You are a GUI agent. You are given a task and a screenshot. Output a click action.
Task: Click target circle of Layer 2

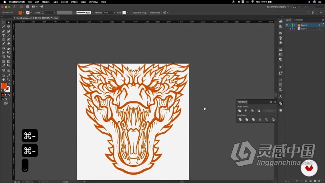319,25
